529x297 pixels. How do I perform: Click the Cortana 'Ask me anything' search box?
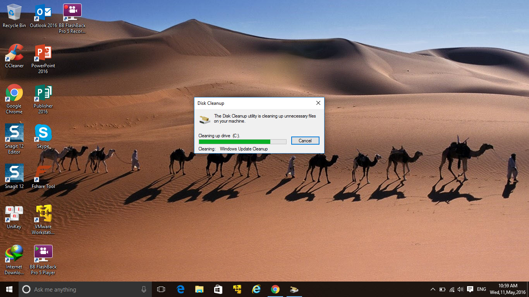[85, 289]
